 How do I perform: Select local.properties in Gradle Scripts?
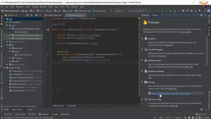pos(18,91)
